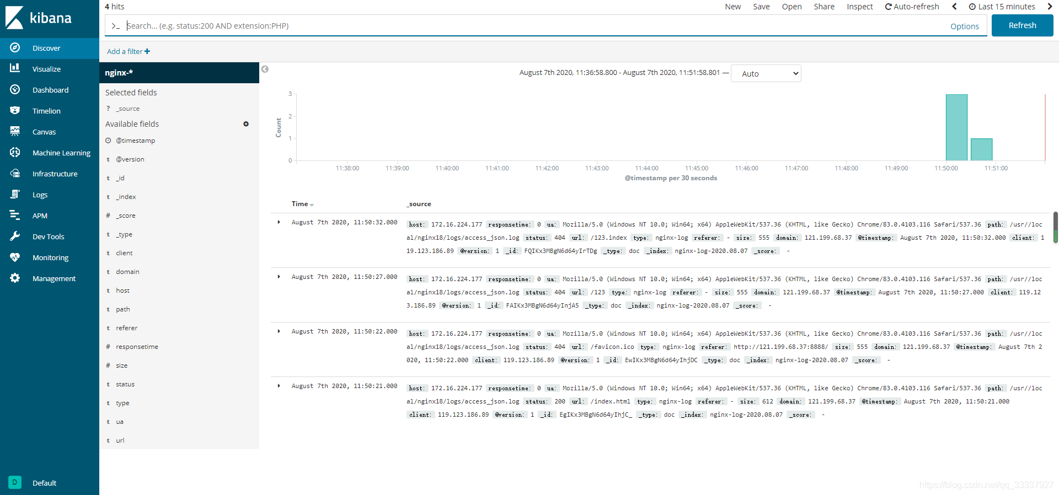This screenshot has width=1059, height=495.
Task: Collapse the fields sidebar arrow
Action: tap(265, 69)
